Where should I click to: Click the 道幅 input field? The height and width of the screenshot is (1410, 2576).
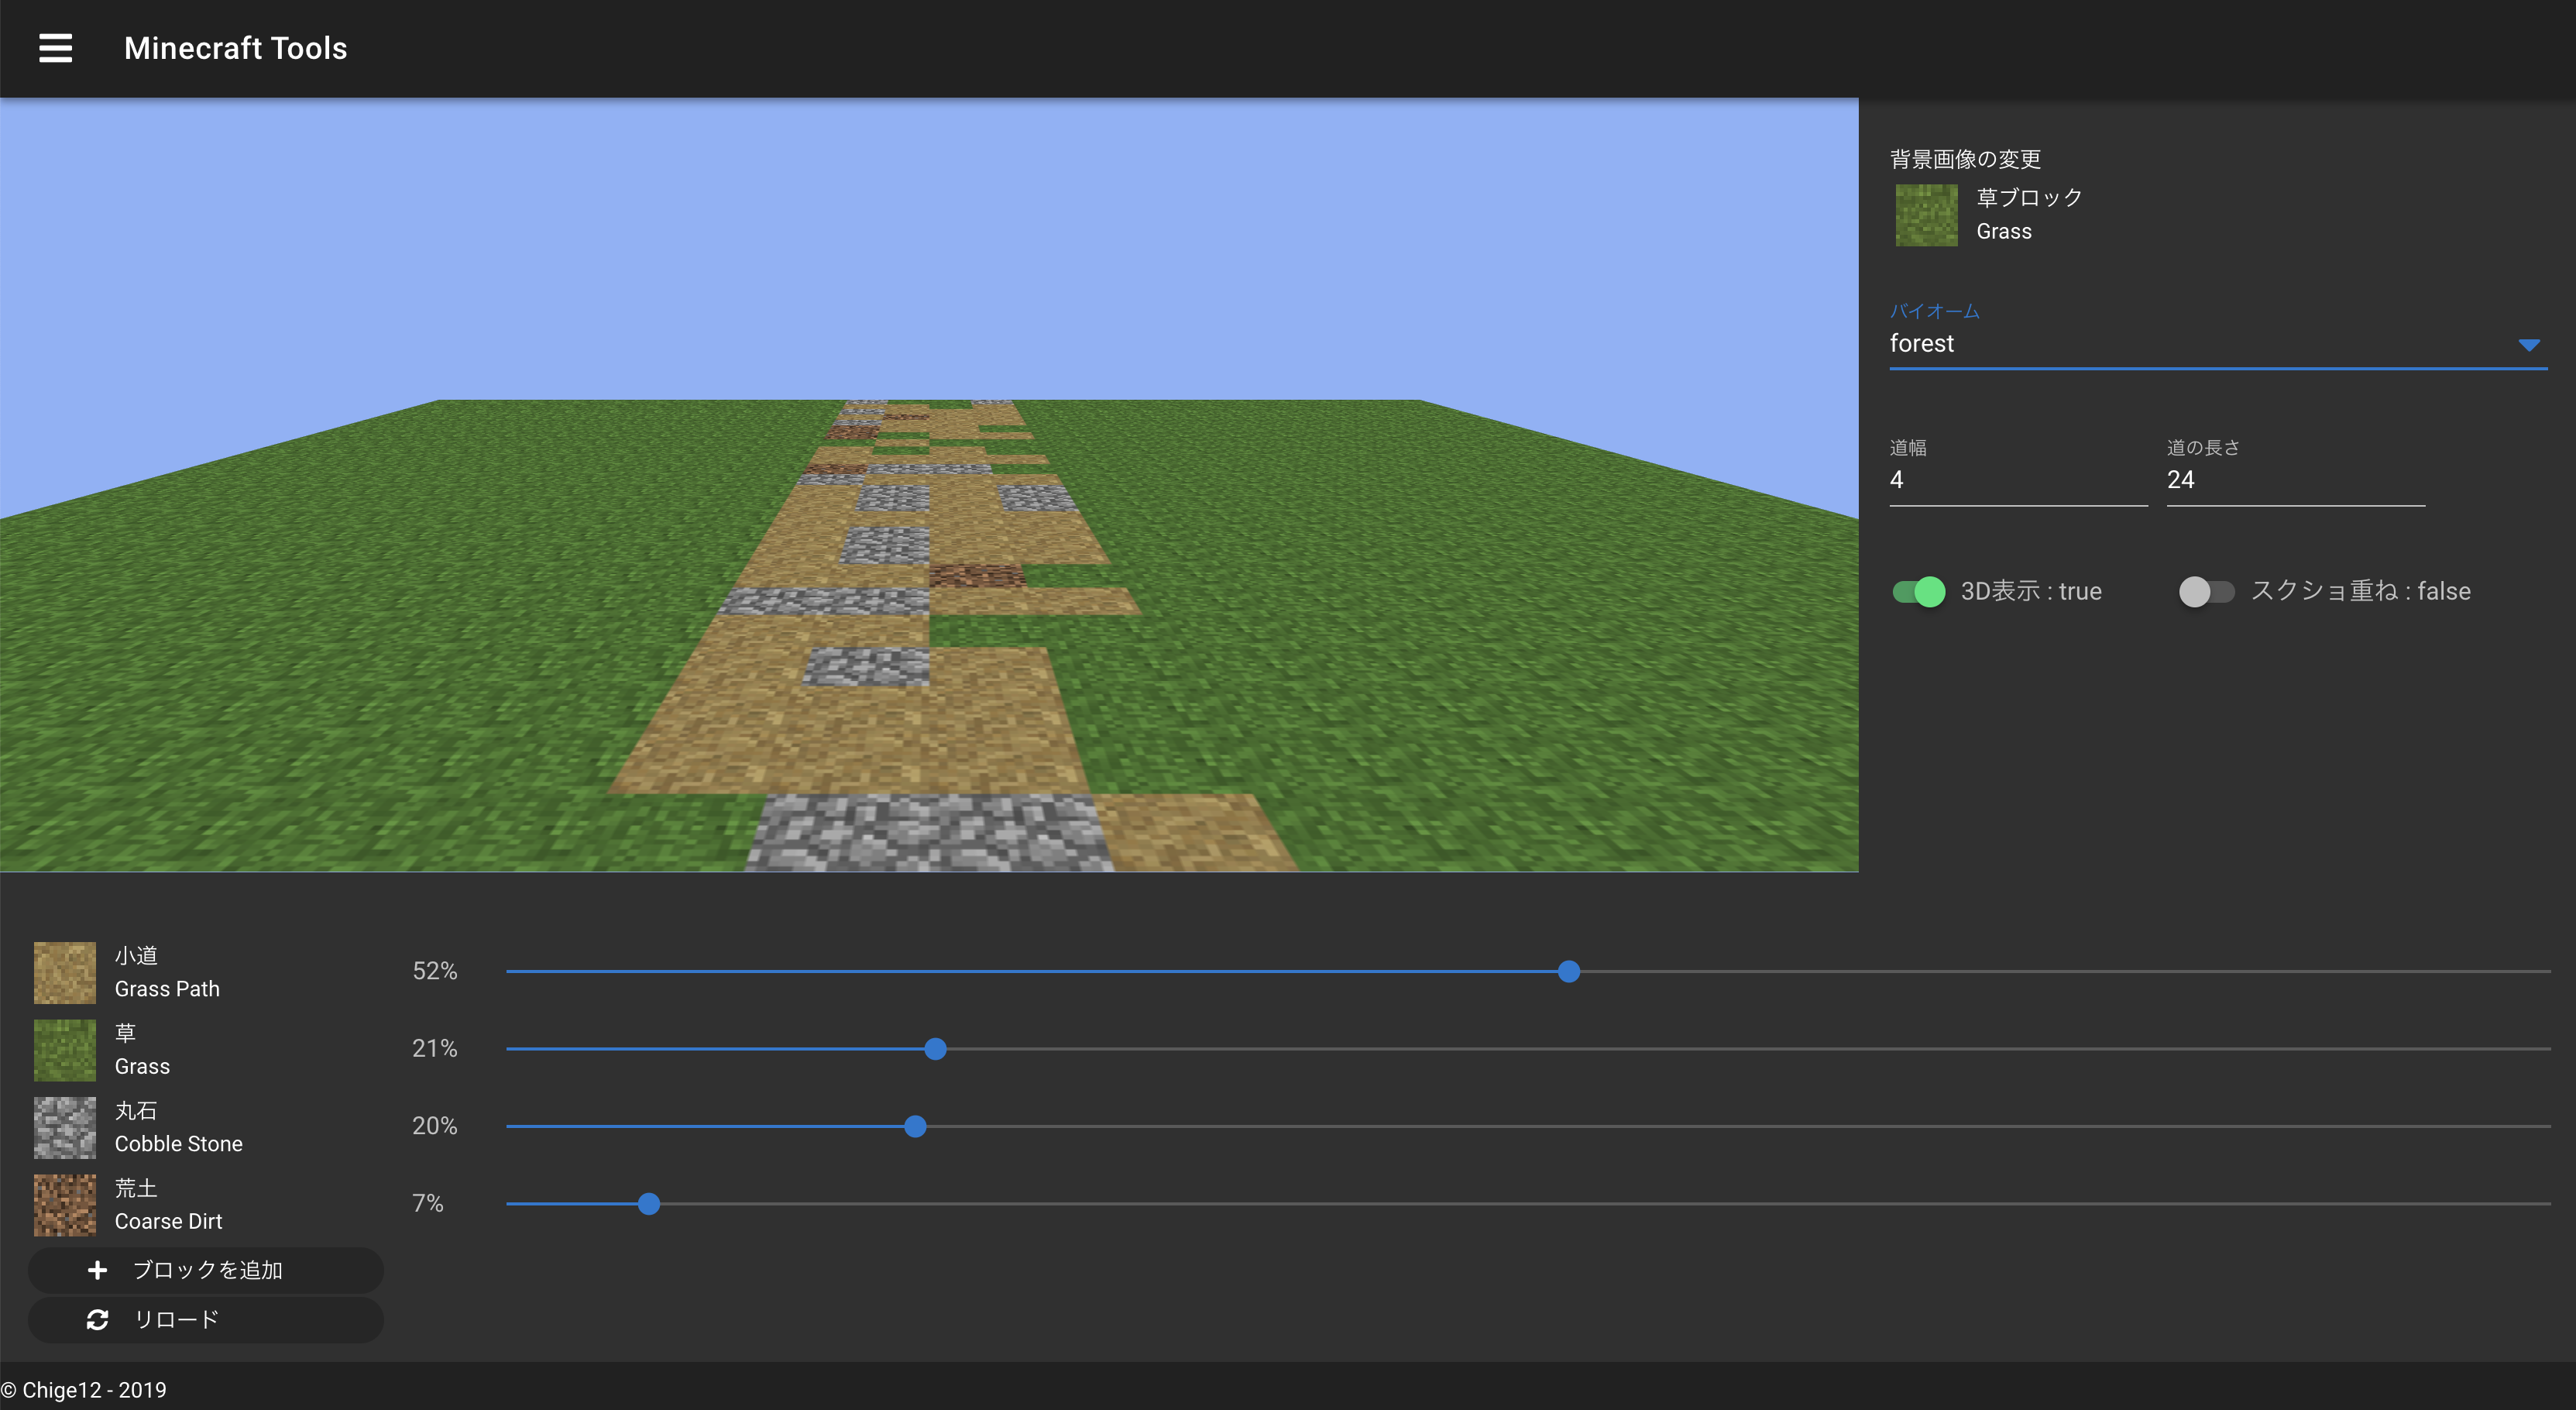2018,480
